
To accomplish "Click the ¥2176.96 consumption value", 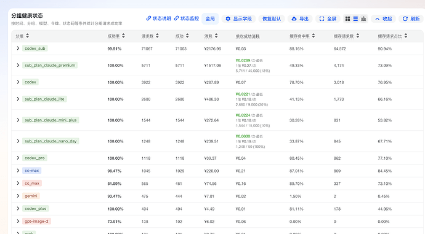I will click(212, 49).
